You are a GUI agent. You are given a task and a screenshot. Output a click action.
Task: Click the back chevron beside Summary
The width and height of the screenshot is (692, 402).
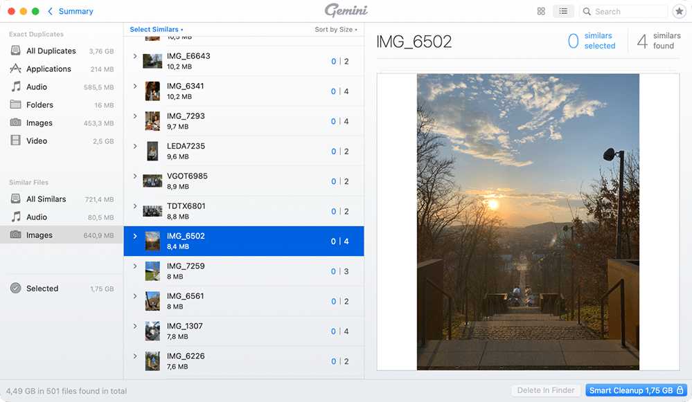click(x=51, y=12)
